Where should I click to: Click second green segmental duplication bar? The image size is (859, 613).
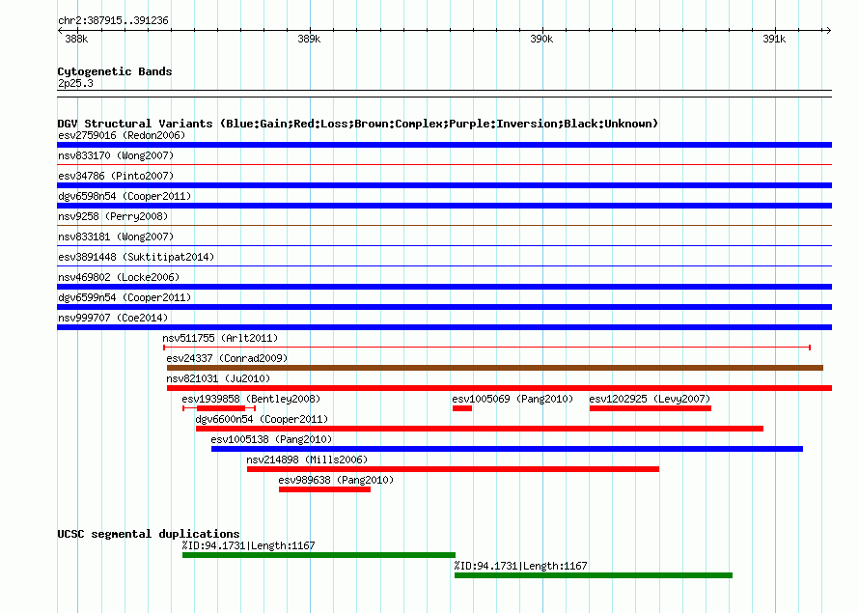click(x=594, y=575)
